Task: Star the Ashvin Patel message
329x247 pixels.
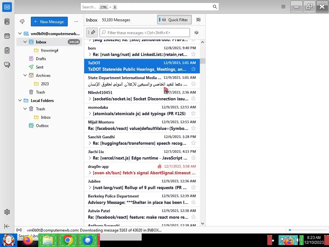Action: point(193,217)
